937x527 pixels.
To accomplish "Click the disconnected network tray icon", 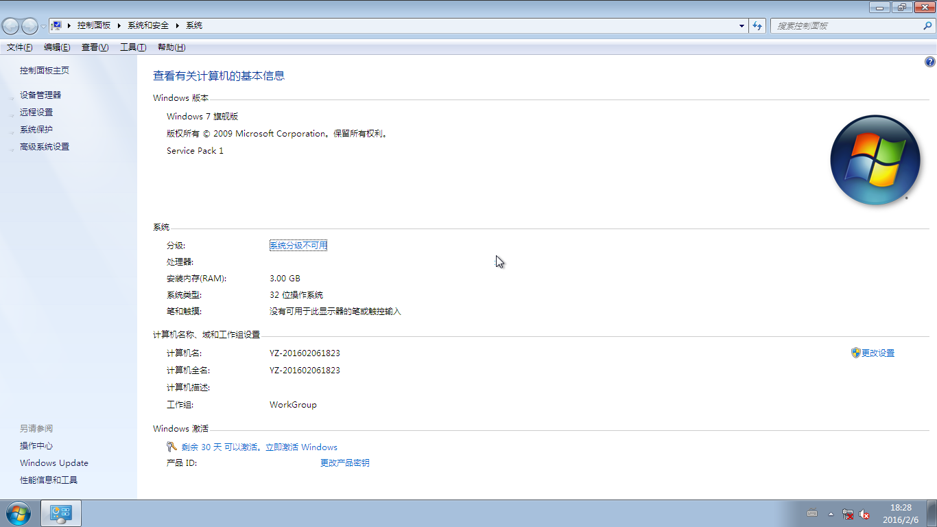I will 849,514.
